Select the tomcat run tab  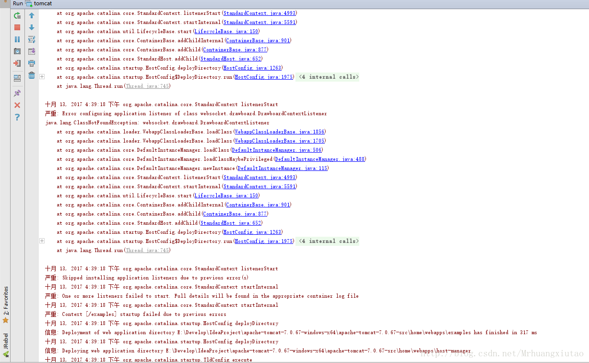[38, 3]
